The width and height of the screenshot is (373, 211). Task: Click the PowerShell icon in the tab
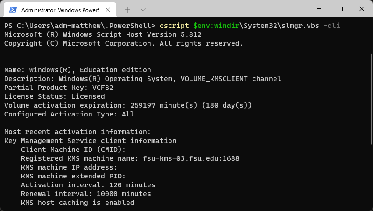(14, 9)
